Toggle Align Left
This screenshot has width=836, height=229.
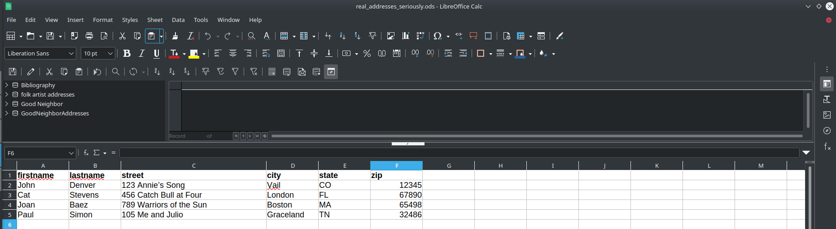218,53
